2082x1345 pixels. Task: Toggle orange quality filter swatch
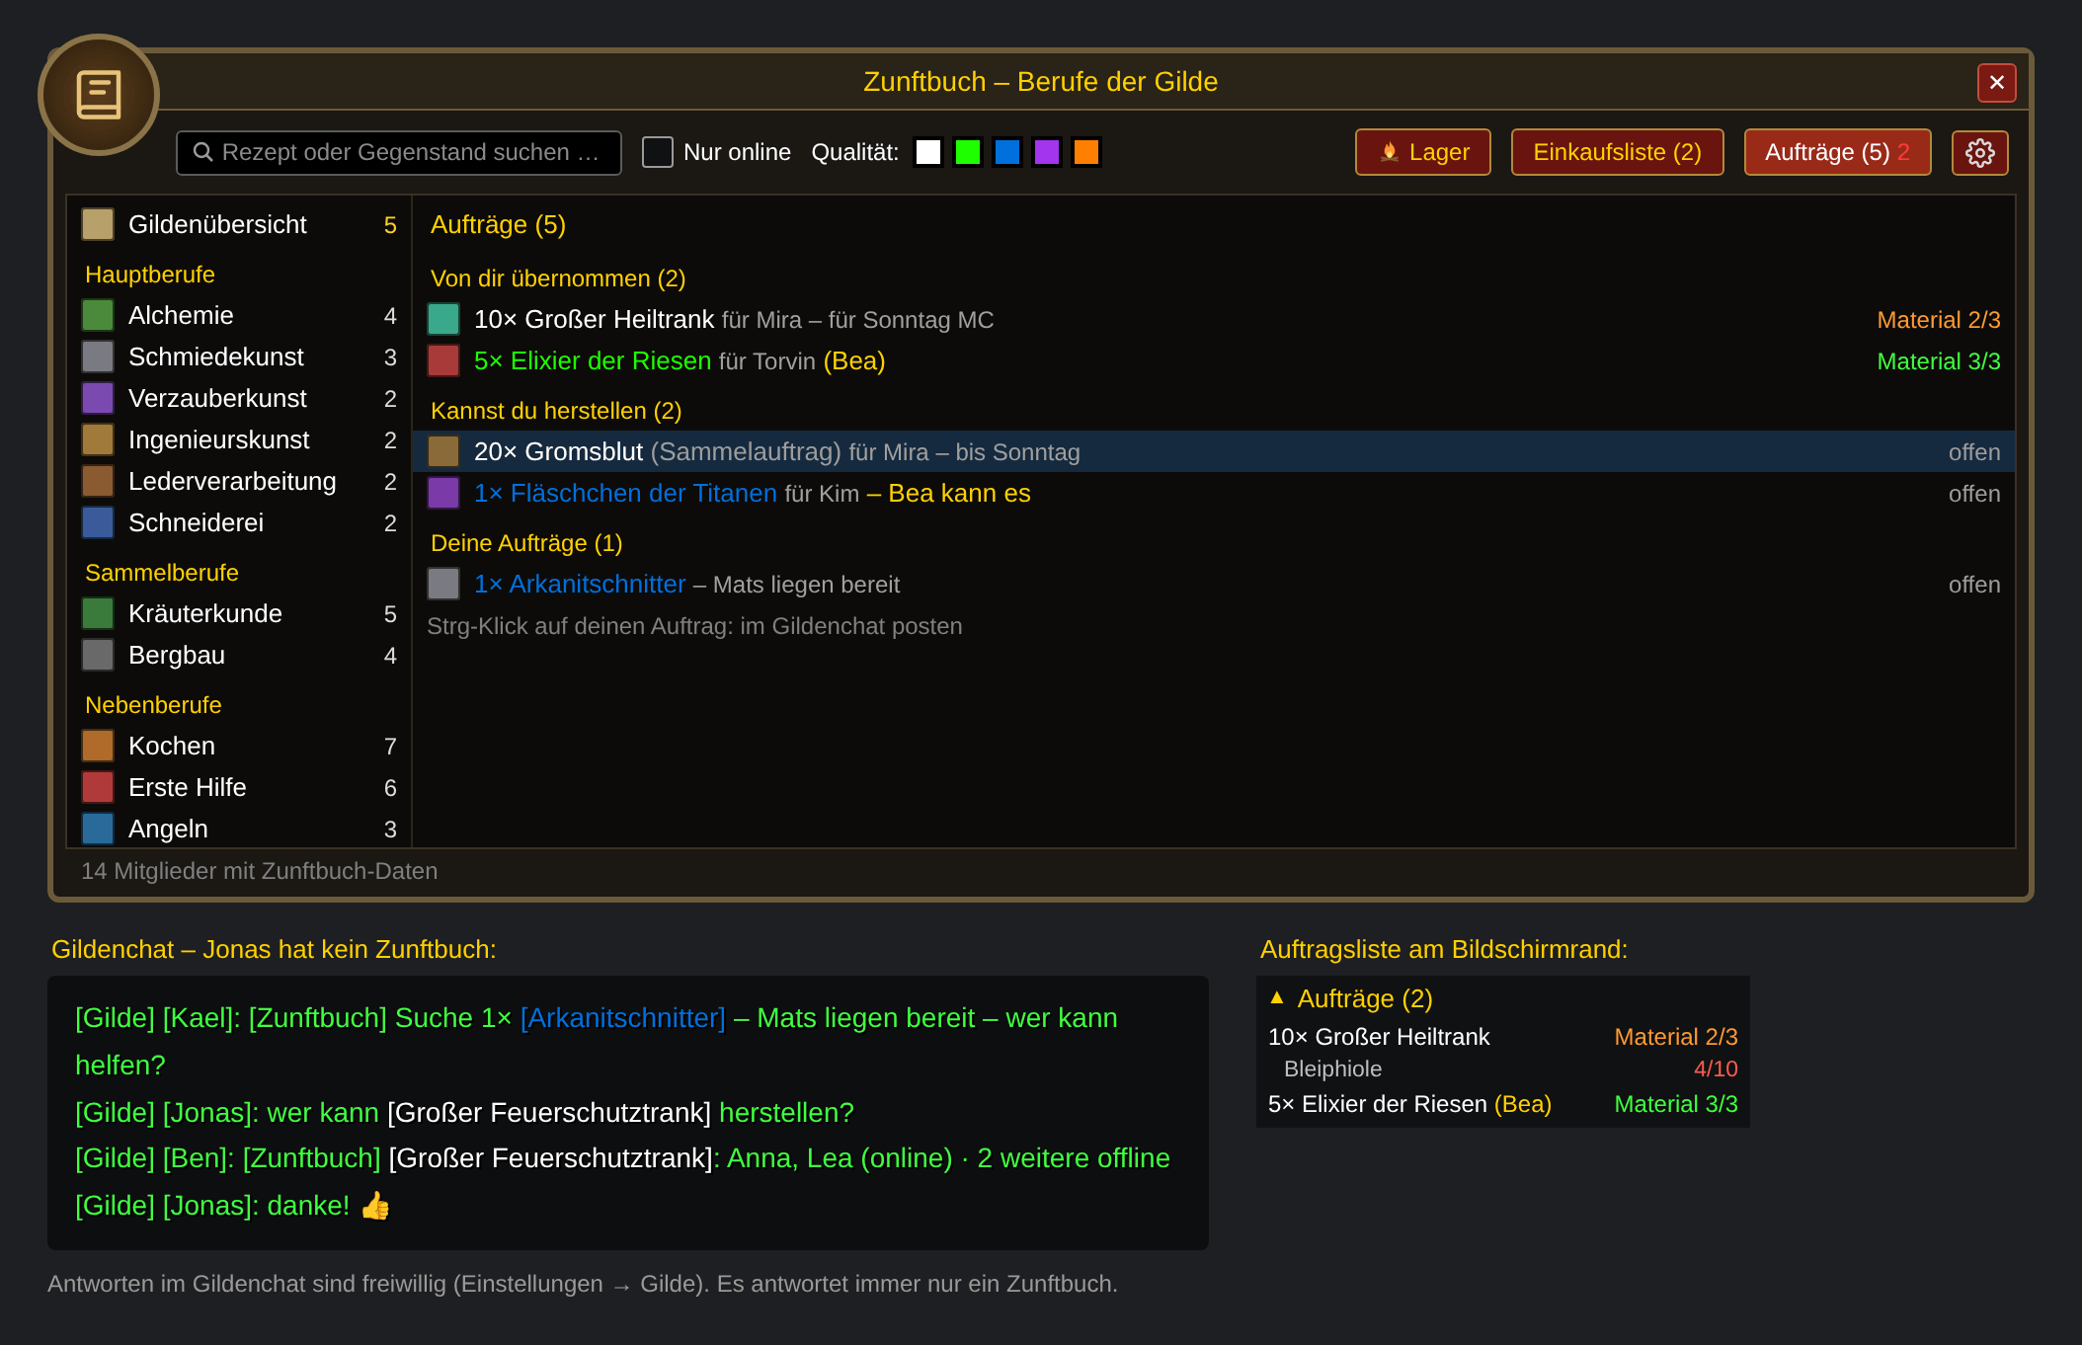[x=1086, y=152]
